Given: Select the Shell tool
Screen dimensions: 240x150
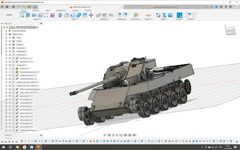Looking at the screenshot, I should coord(72,15).
